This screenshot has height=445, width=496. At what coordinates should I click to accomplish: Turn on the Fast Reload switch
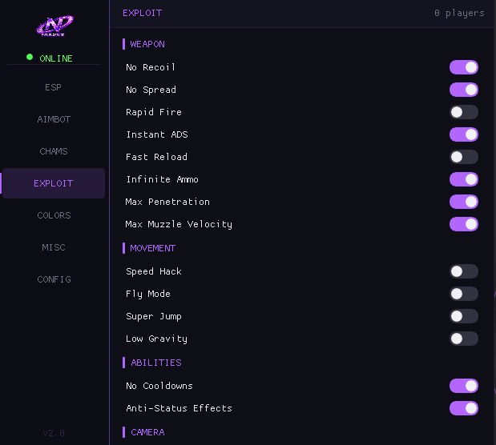pos(464,157)
